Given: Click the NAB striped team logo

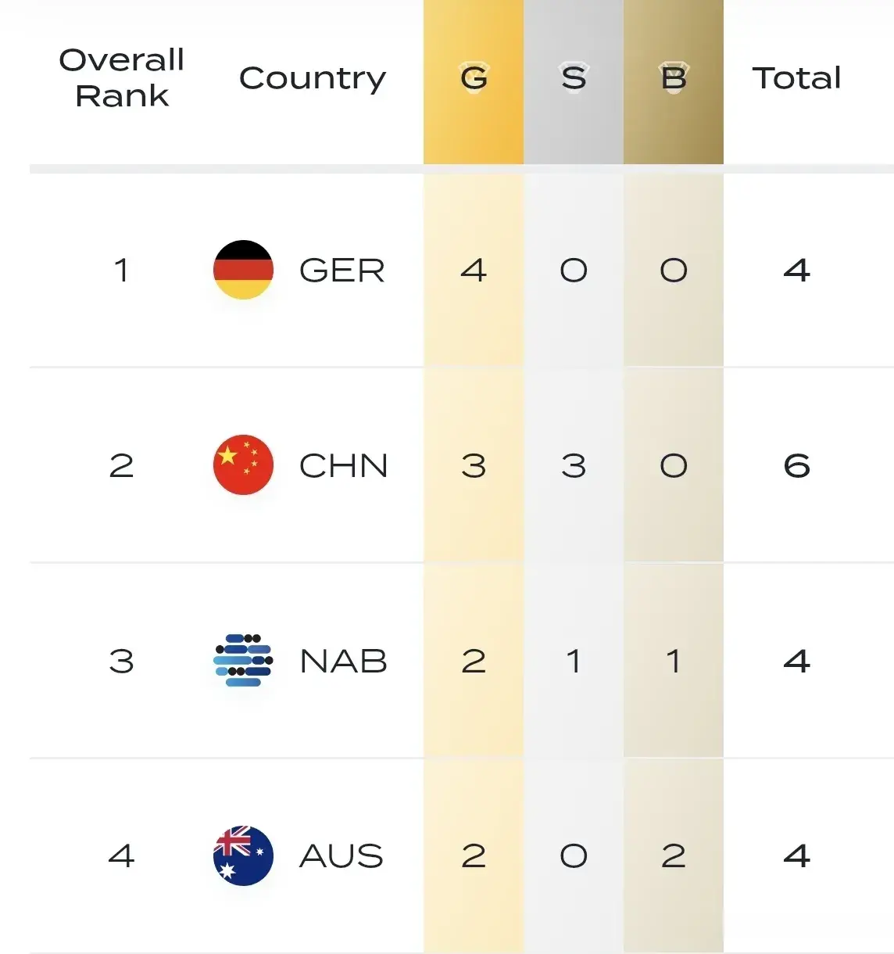Looking at the screenshot, I should point(243,661).
